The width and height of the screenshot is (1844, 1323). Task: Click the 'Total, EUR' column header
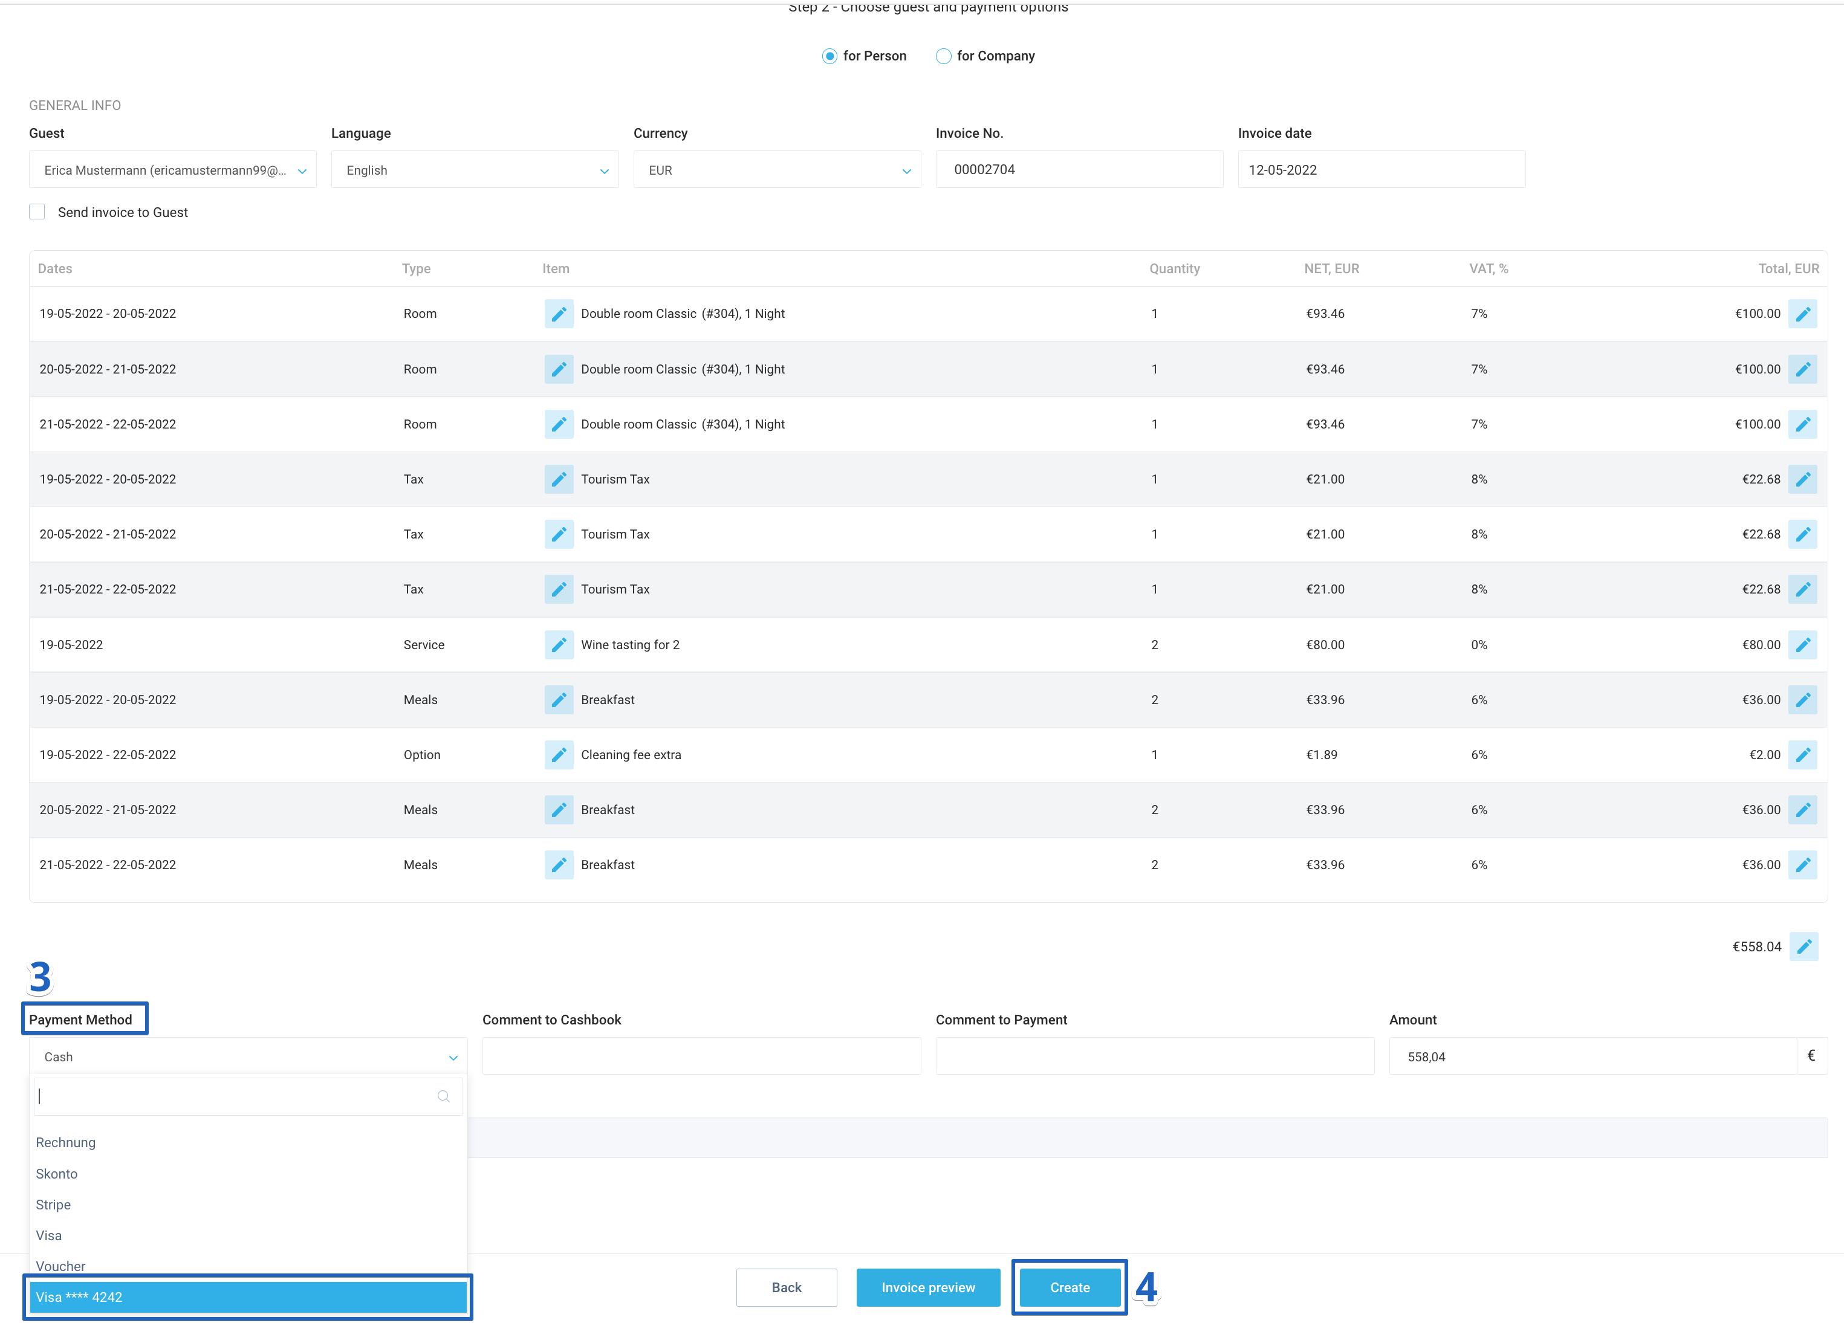click(1788, 268)
